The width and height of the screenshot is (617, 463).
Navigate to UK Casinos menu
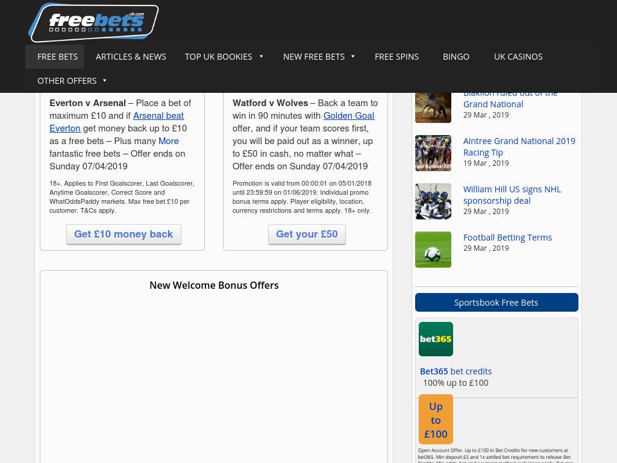(518, 57)
